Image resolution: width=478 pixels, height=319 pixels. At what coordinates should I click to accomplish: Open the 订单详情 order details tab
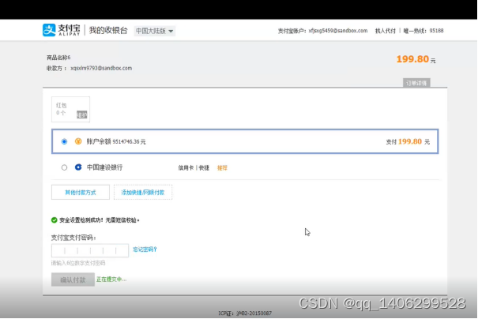point(416,83)
